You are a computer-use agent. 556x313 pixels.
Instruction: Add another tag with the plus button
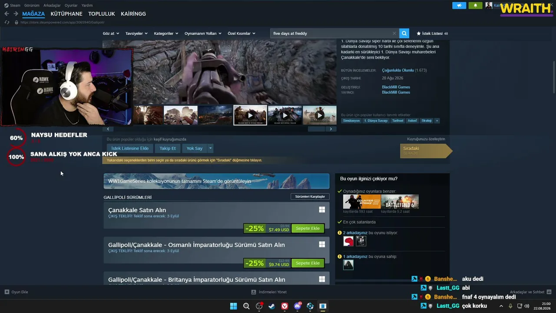point(437,120)
